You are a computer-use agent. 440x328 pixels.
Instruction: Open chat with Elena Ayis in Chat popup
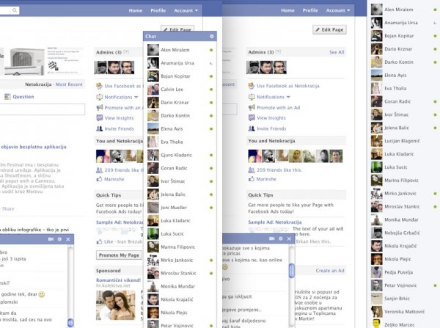coord(180,129)
